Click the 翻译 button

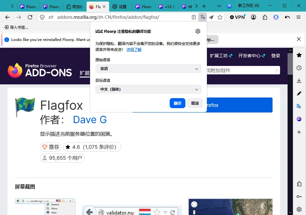coord(178,103)
